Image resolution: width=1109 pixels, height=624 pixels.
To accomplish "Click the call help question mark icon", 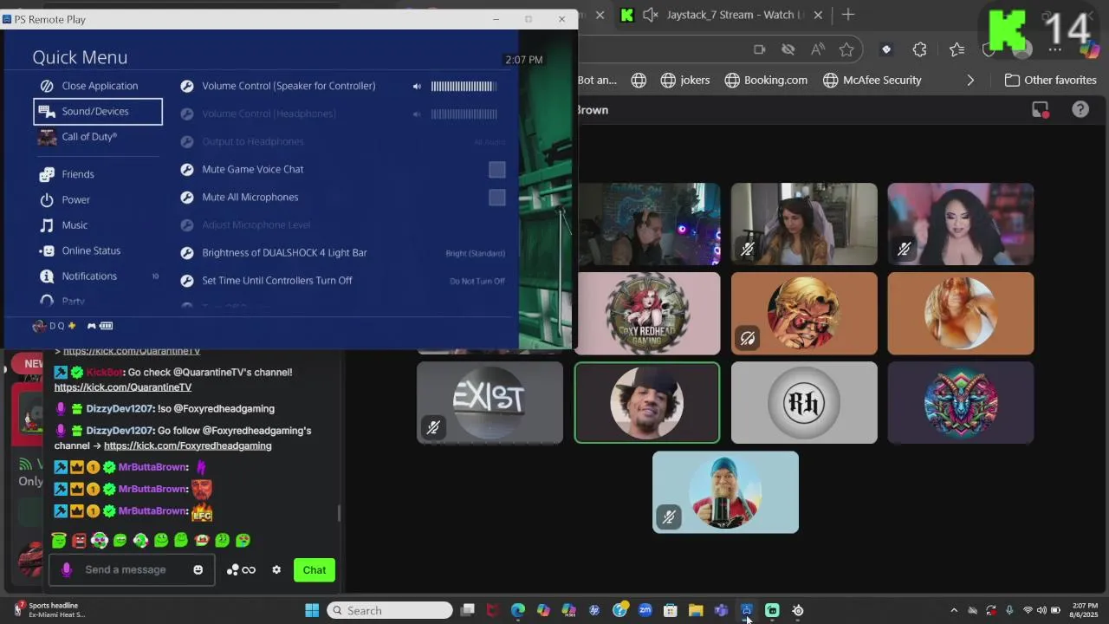I will 1080,109.
